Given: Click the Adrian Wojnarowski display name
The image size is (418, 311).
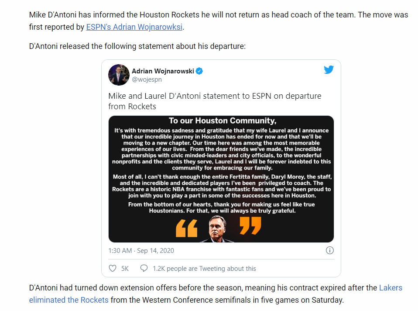Looking at the screenshot, I should 163,71.
